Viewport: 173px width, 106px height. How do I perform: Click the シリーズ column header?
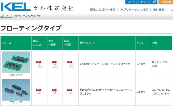tap(16, 43)
